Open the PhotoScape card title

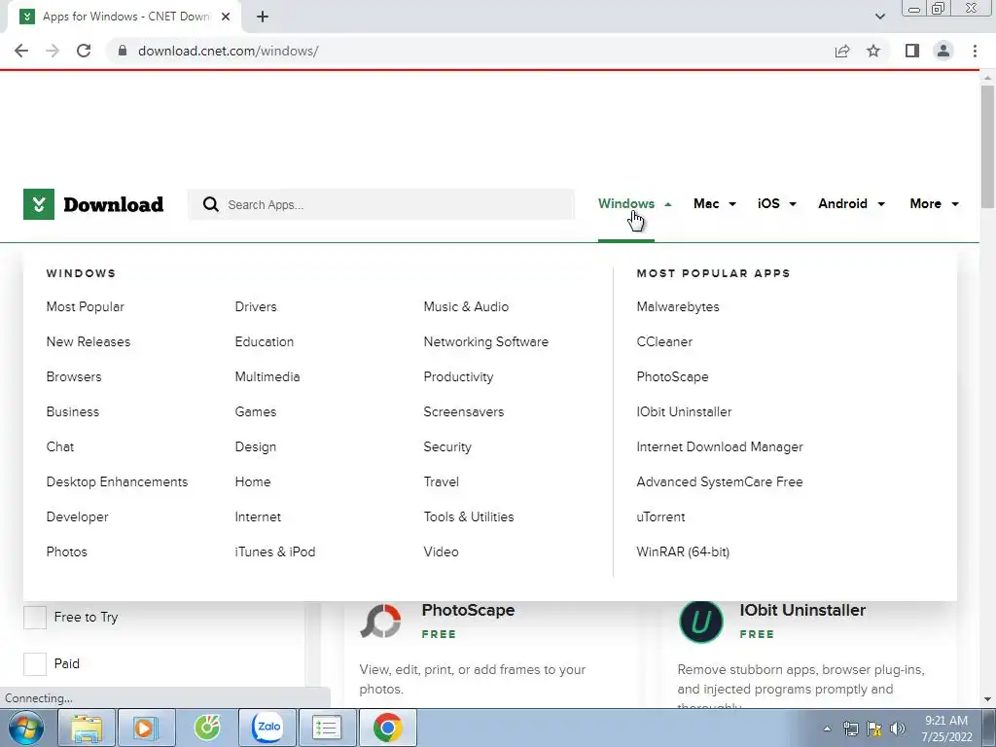[x=468, y=611]
